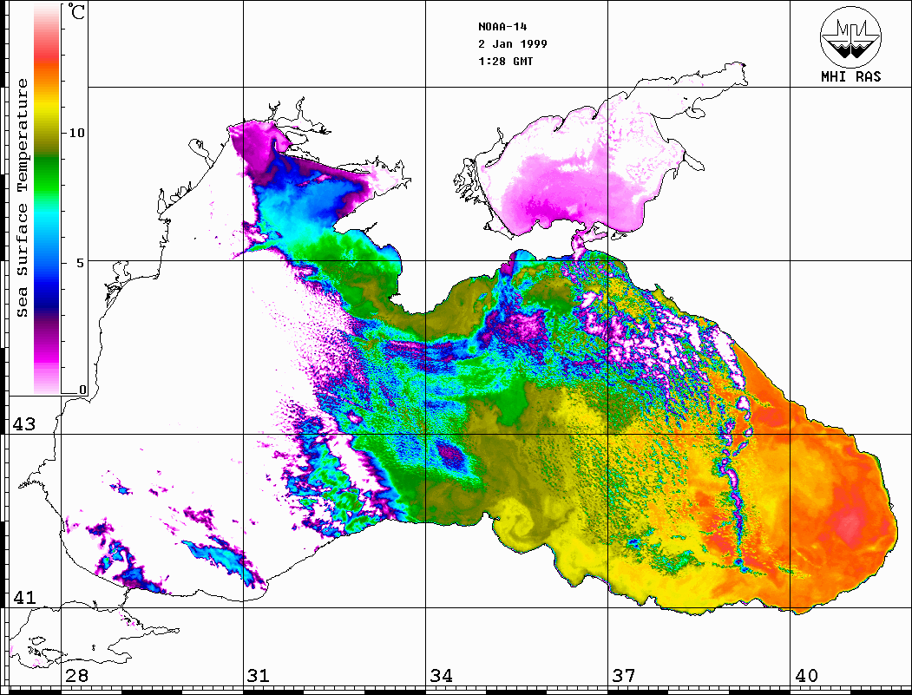Viewport: 912px width, 695px height.
Task: Click the MHI RAS circular logo
Action: (x=851, y=36)
